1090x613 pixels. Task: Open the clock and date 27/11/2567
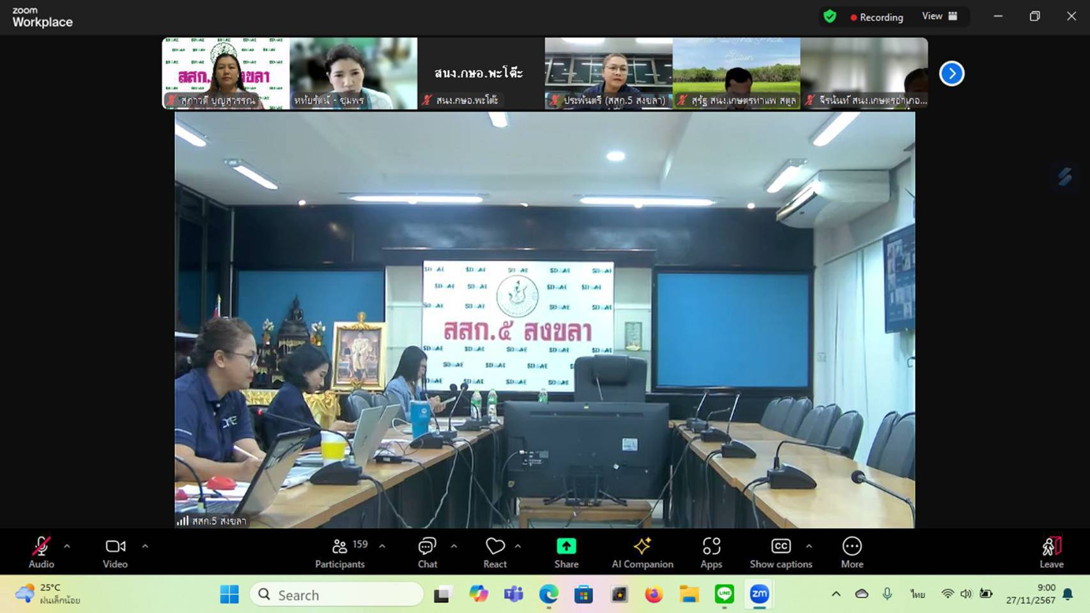point(1031,594)
